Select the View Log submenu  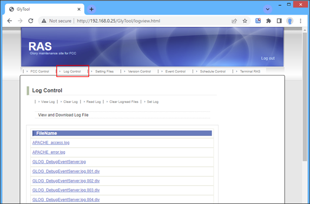point(48,102)
